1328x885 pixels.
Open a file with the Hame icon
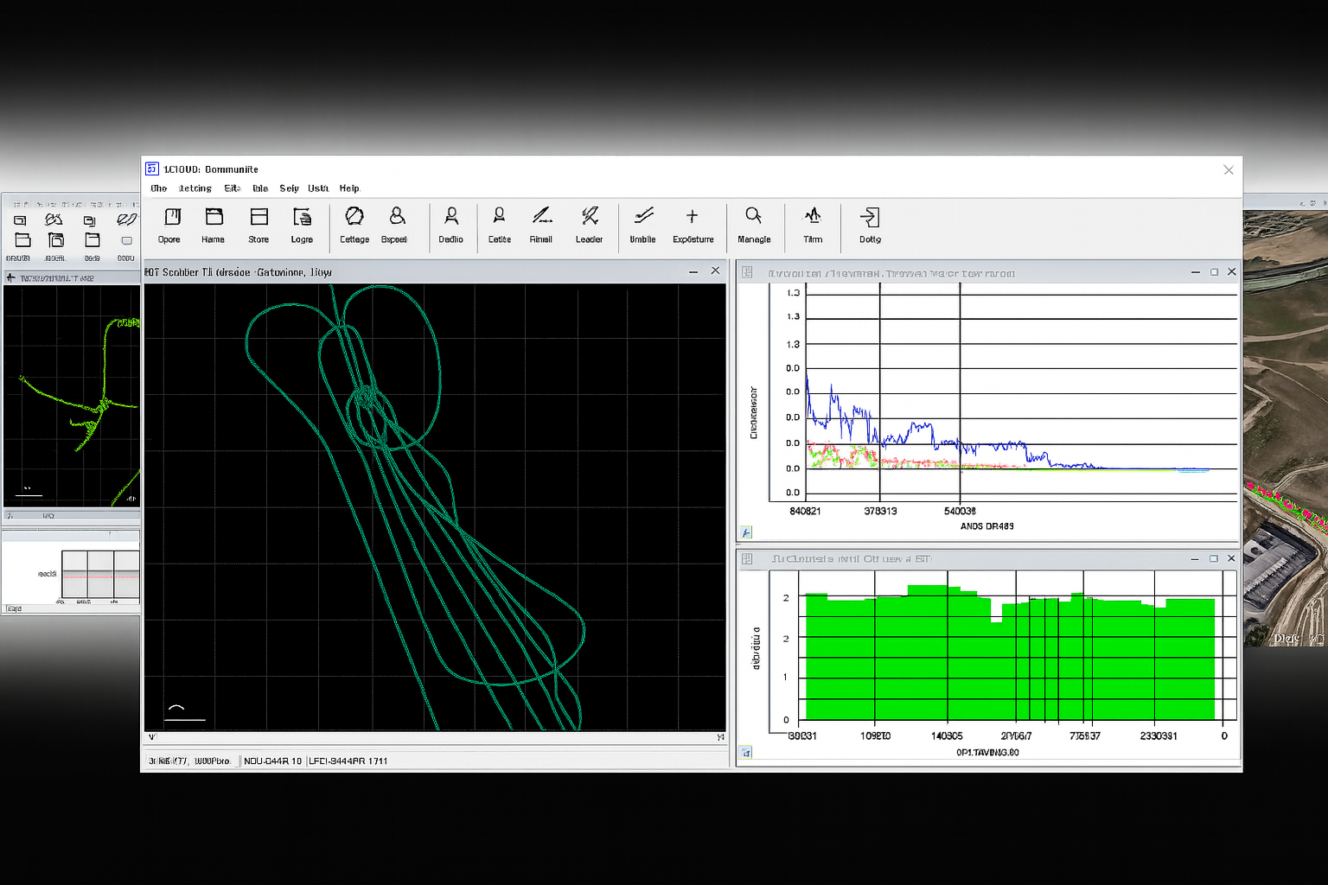tap(213, 225)
